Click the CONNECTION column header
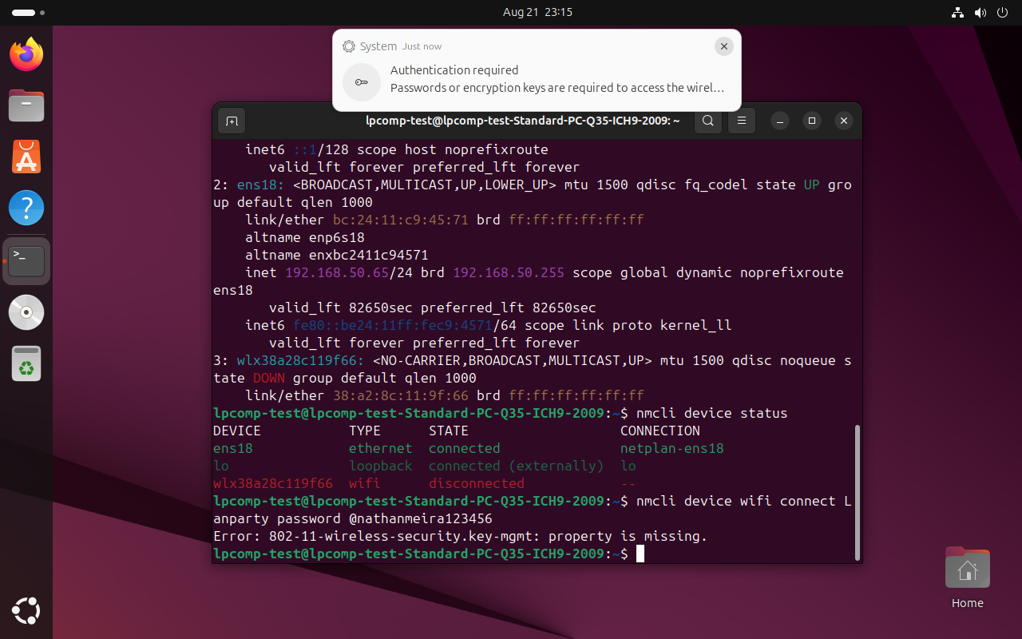1022x639 pixels. click(660, 431)
